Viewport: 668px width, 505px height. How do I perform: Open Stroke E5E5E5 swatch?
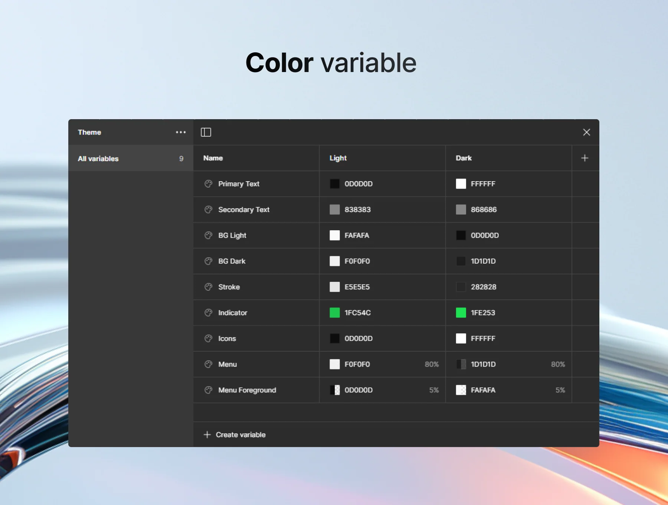tap(335, 287)
